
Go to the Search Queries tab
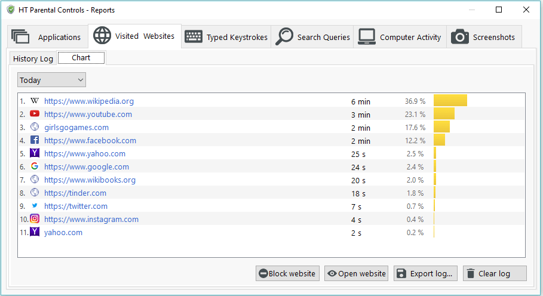point(312,36)
